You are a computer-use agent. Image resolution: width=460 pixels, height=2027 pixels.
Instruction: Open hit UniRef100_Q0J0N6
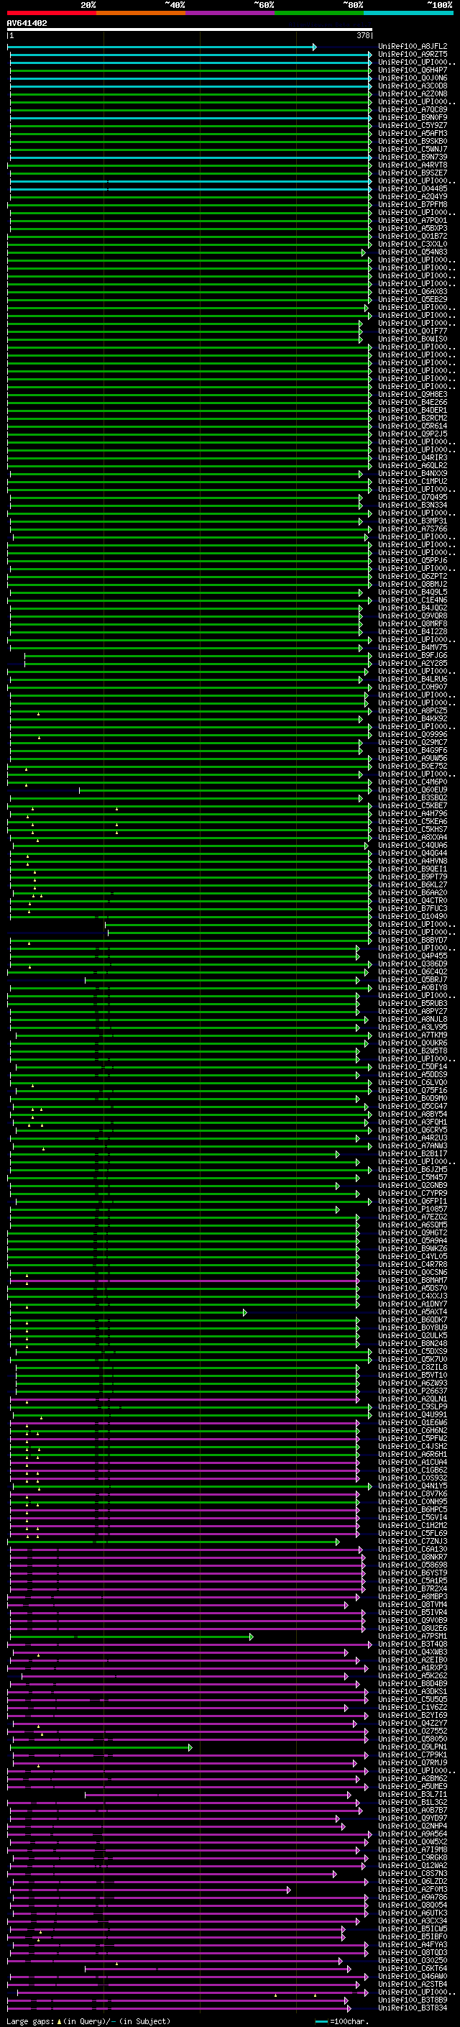tap(413, 78)
